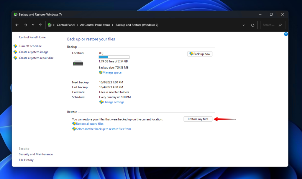Open File History from See also
Viewport: 302px width, 179px height.
(x=26, y=160)
